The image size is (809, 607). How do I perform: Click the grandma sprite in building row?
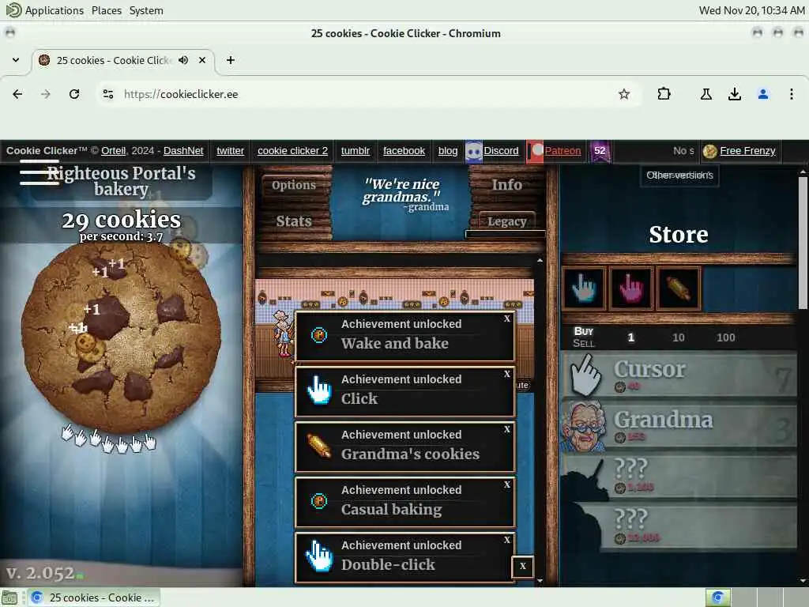[283, 334]
